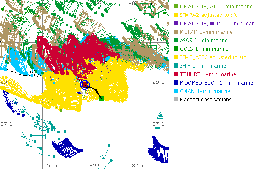
Task: Select the Flagged observations legend text
Action: [x=205, y=100]
